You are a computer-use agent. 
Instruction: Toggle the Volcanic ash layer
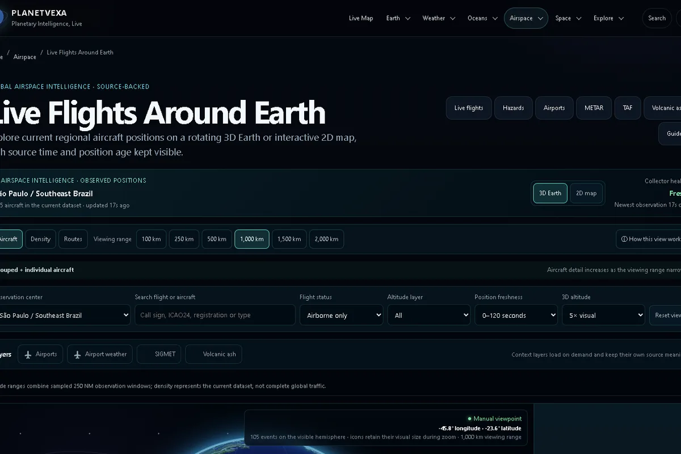point(213,354)
